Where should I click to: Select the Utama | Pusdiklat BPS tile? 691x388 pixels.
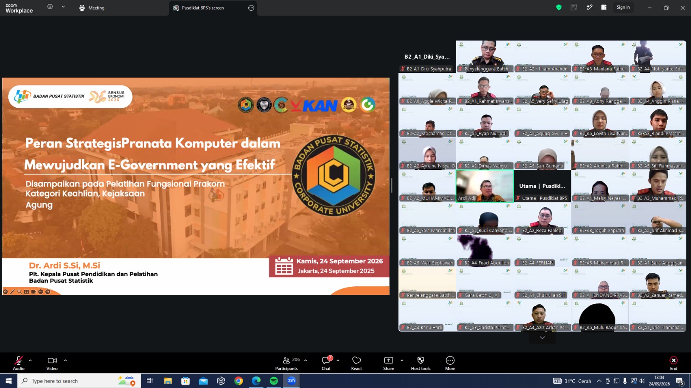click(x=542, y=186)
